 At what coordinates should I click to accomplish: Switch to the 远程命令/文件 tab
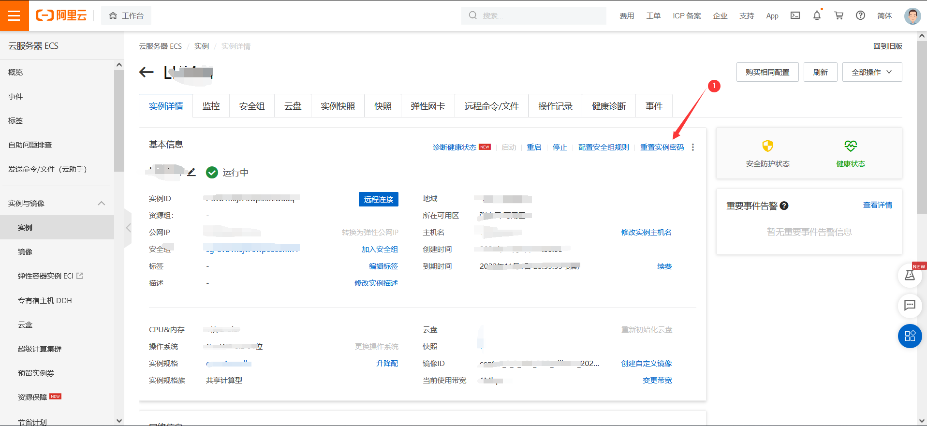pos(492,106)
